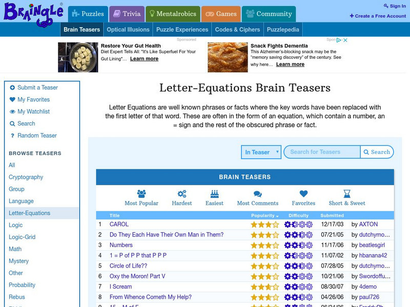Click the My Favorites heart icon

point(12,99)
